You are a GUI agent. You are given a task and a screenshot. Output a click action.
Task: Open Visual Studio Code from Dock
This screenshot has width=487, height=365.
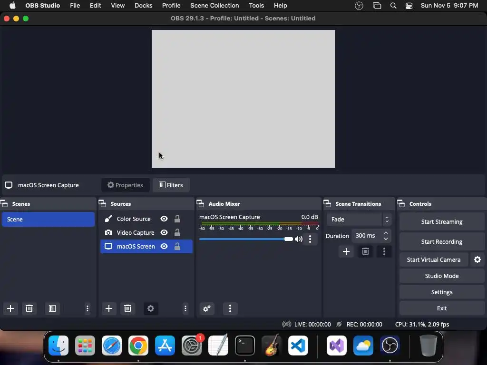[x=298, y=346]
